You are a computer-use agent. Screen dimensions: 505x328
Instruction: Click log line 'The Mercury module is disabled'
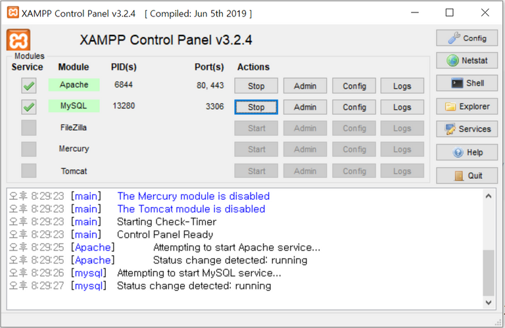click(x=193, y=196)
